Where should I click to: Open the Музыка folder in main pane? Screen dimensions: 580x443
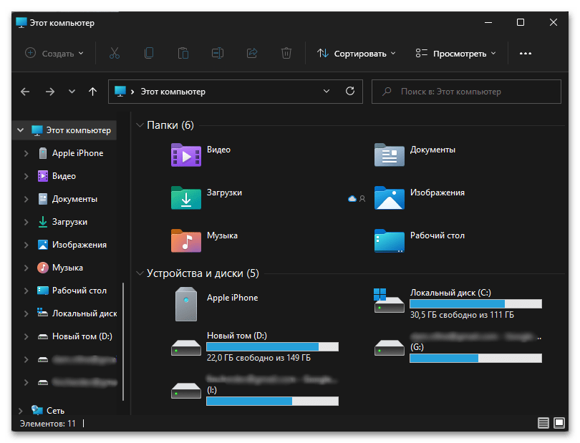click(x=186, y=241)
